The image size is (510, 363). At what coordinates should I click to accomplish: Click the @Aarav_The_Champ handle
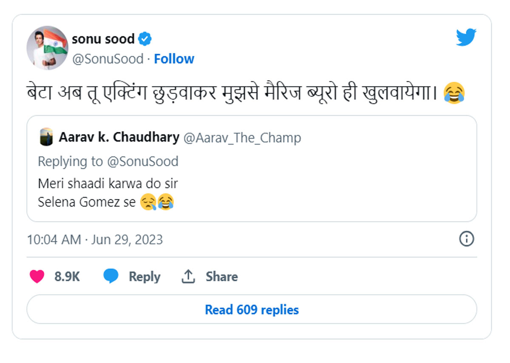click(242, 138)
